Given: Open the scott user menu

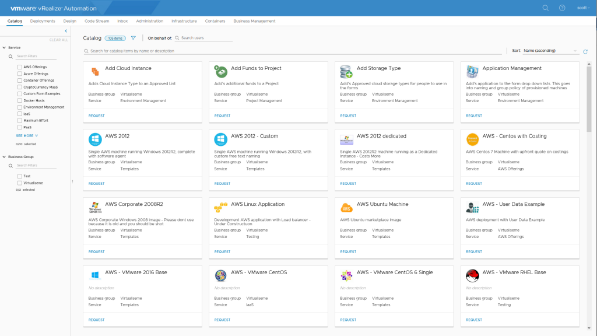Looking at the screenshot, I should 583,8.
